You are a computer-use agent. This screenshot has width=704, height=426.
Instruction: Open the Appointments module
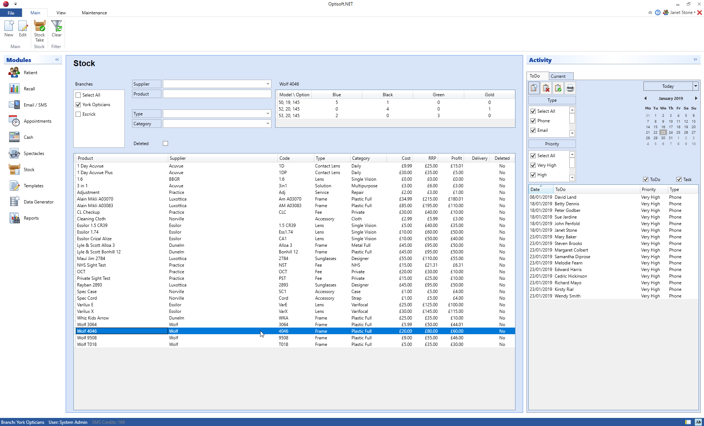pyautogui.click(x=37, y=121)
